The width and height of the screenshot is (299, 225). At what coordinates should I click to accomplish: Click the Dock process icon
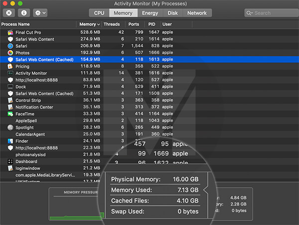coord(10,87)
